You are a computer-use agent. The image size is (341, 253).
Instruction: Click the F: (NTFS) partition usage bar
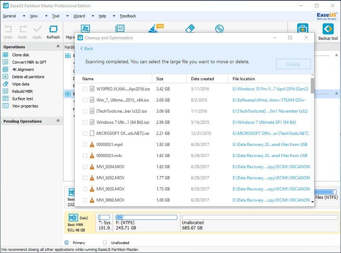(146, 217)
